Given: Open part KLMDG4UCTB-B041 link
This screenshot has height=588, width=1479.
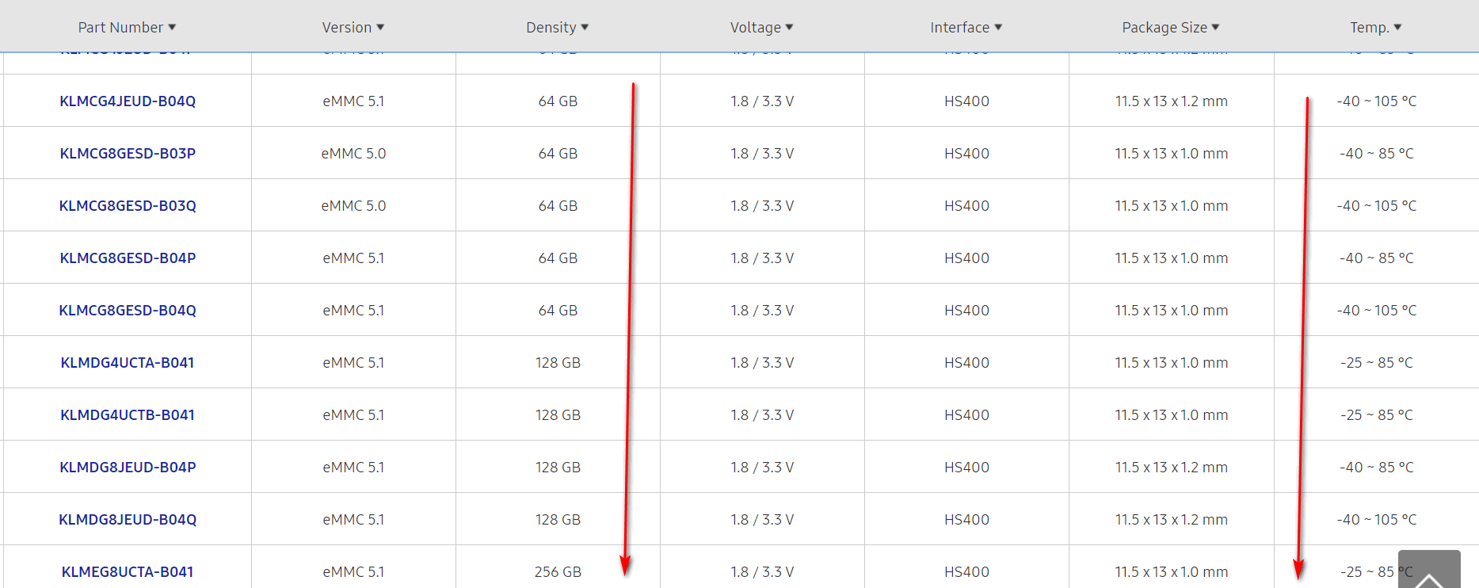Looking at the screenshot, I should pos(128,415).
